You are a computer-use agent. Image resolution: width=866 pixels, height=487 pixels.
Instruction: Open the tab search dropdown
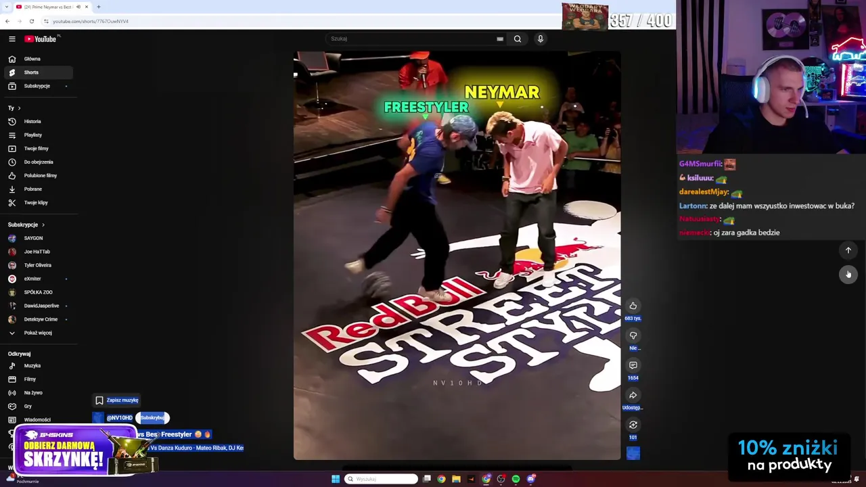5,7
